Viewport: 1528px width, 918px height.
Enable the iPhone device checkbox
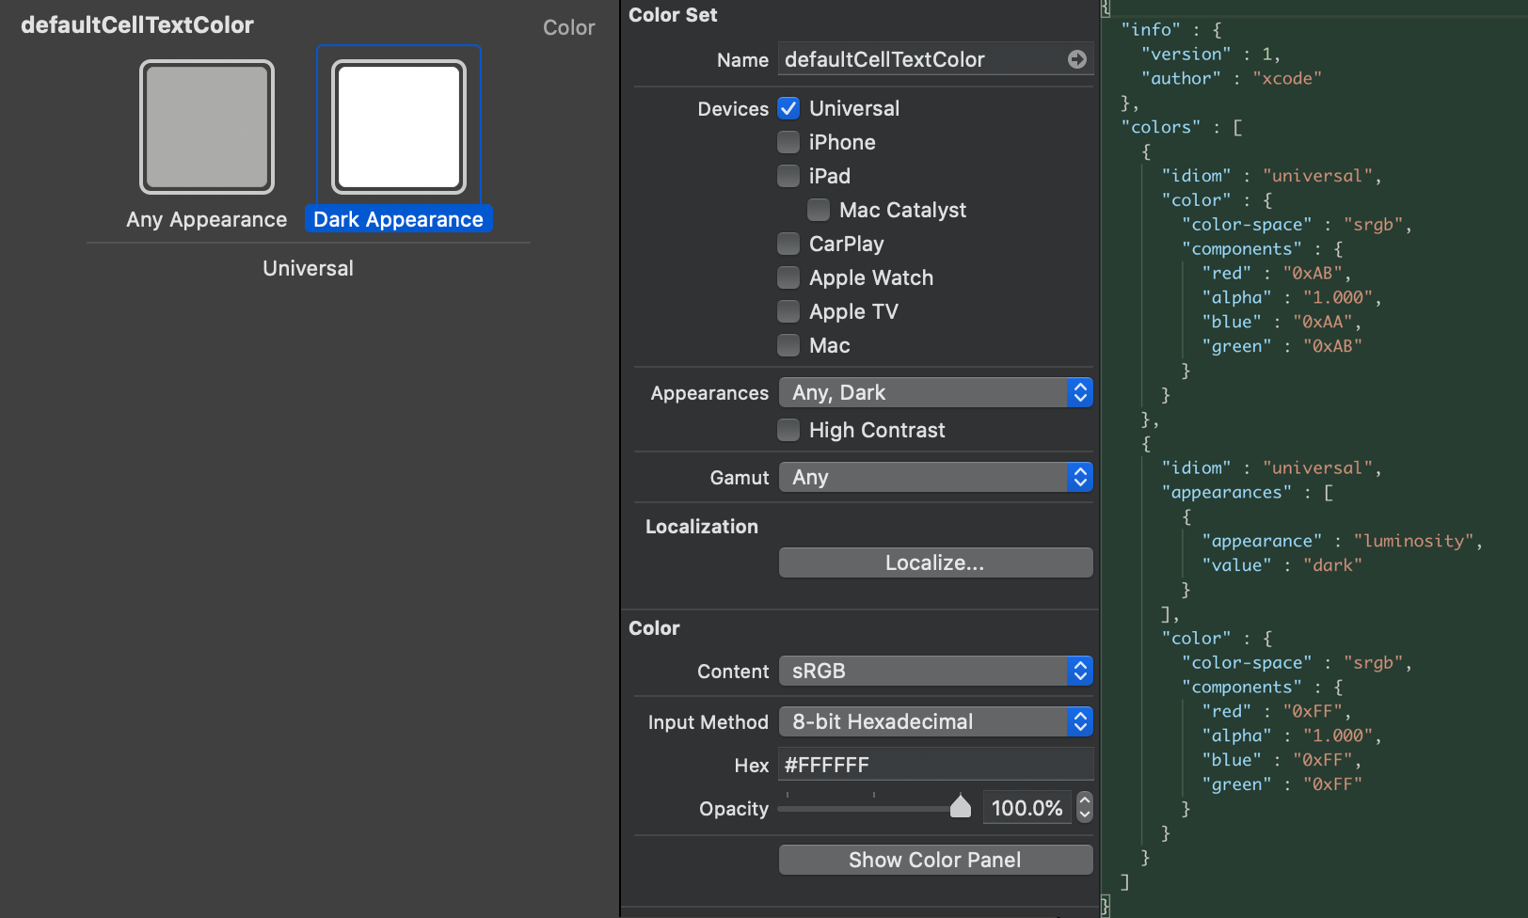pos(788,142)
